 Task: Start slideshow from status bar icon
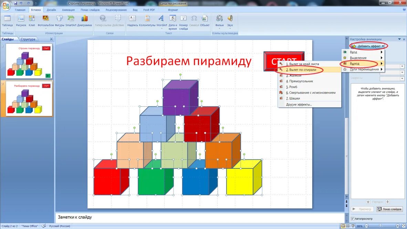tap(353, 226)
